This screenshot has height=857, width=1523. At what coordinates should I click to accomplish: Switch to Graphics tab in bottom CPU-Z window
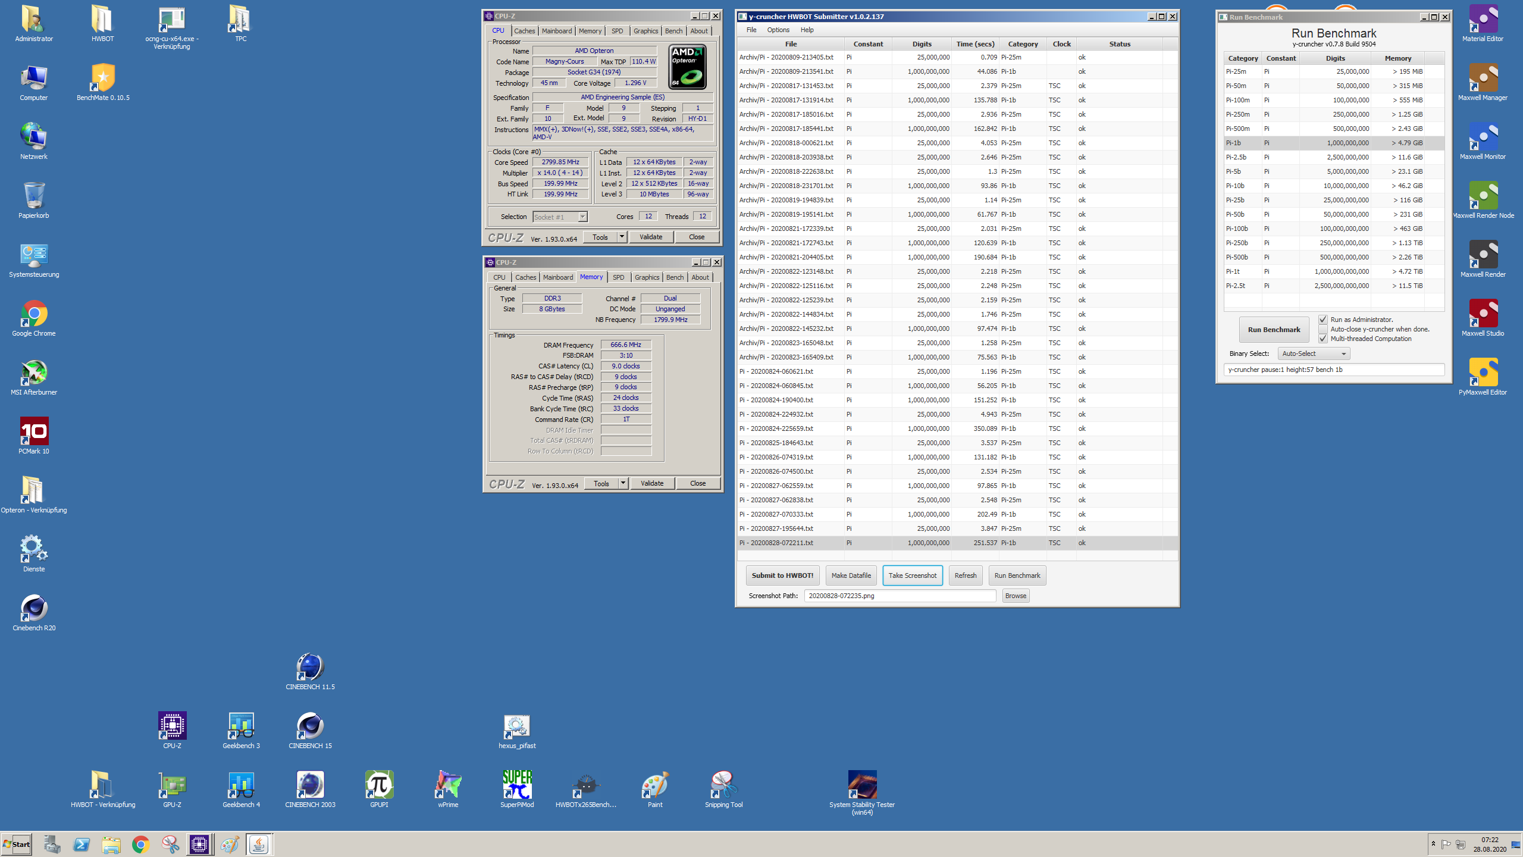[x=647, y=277]
